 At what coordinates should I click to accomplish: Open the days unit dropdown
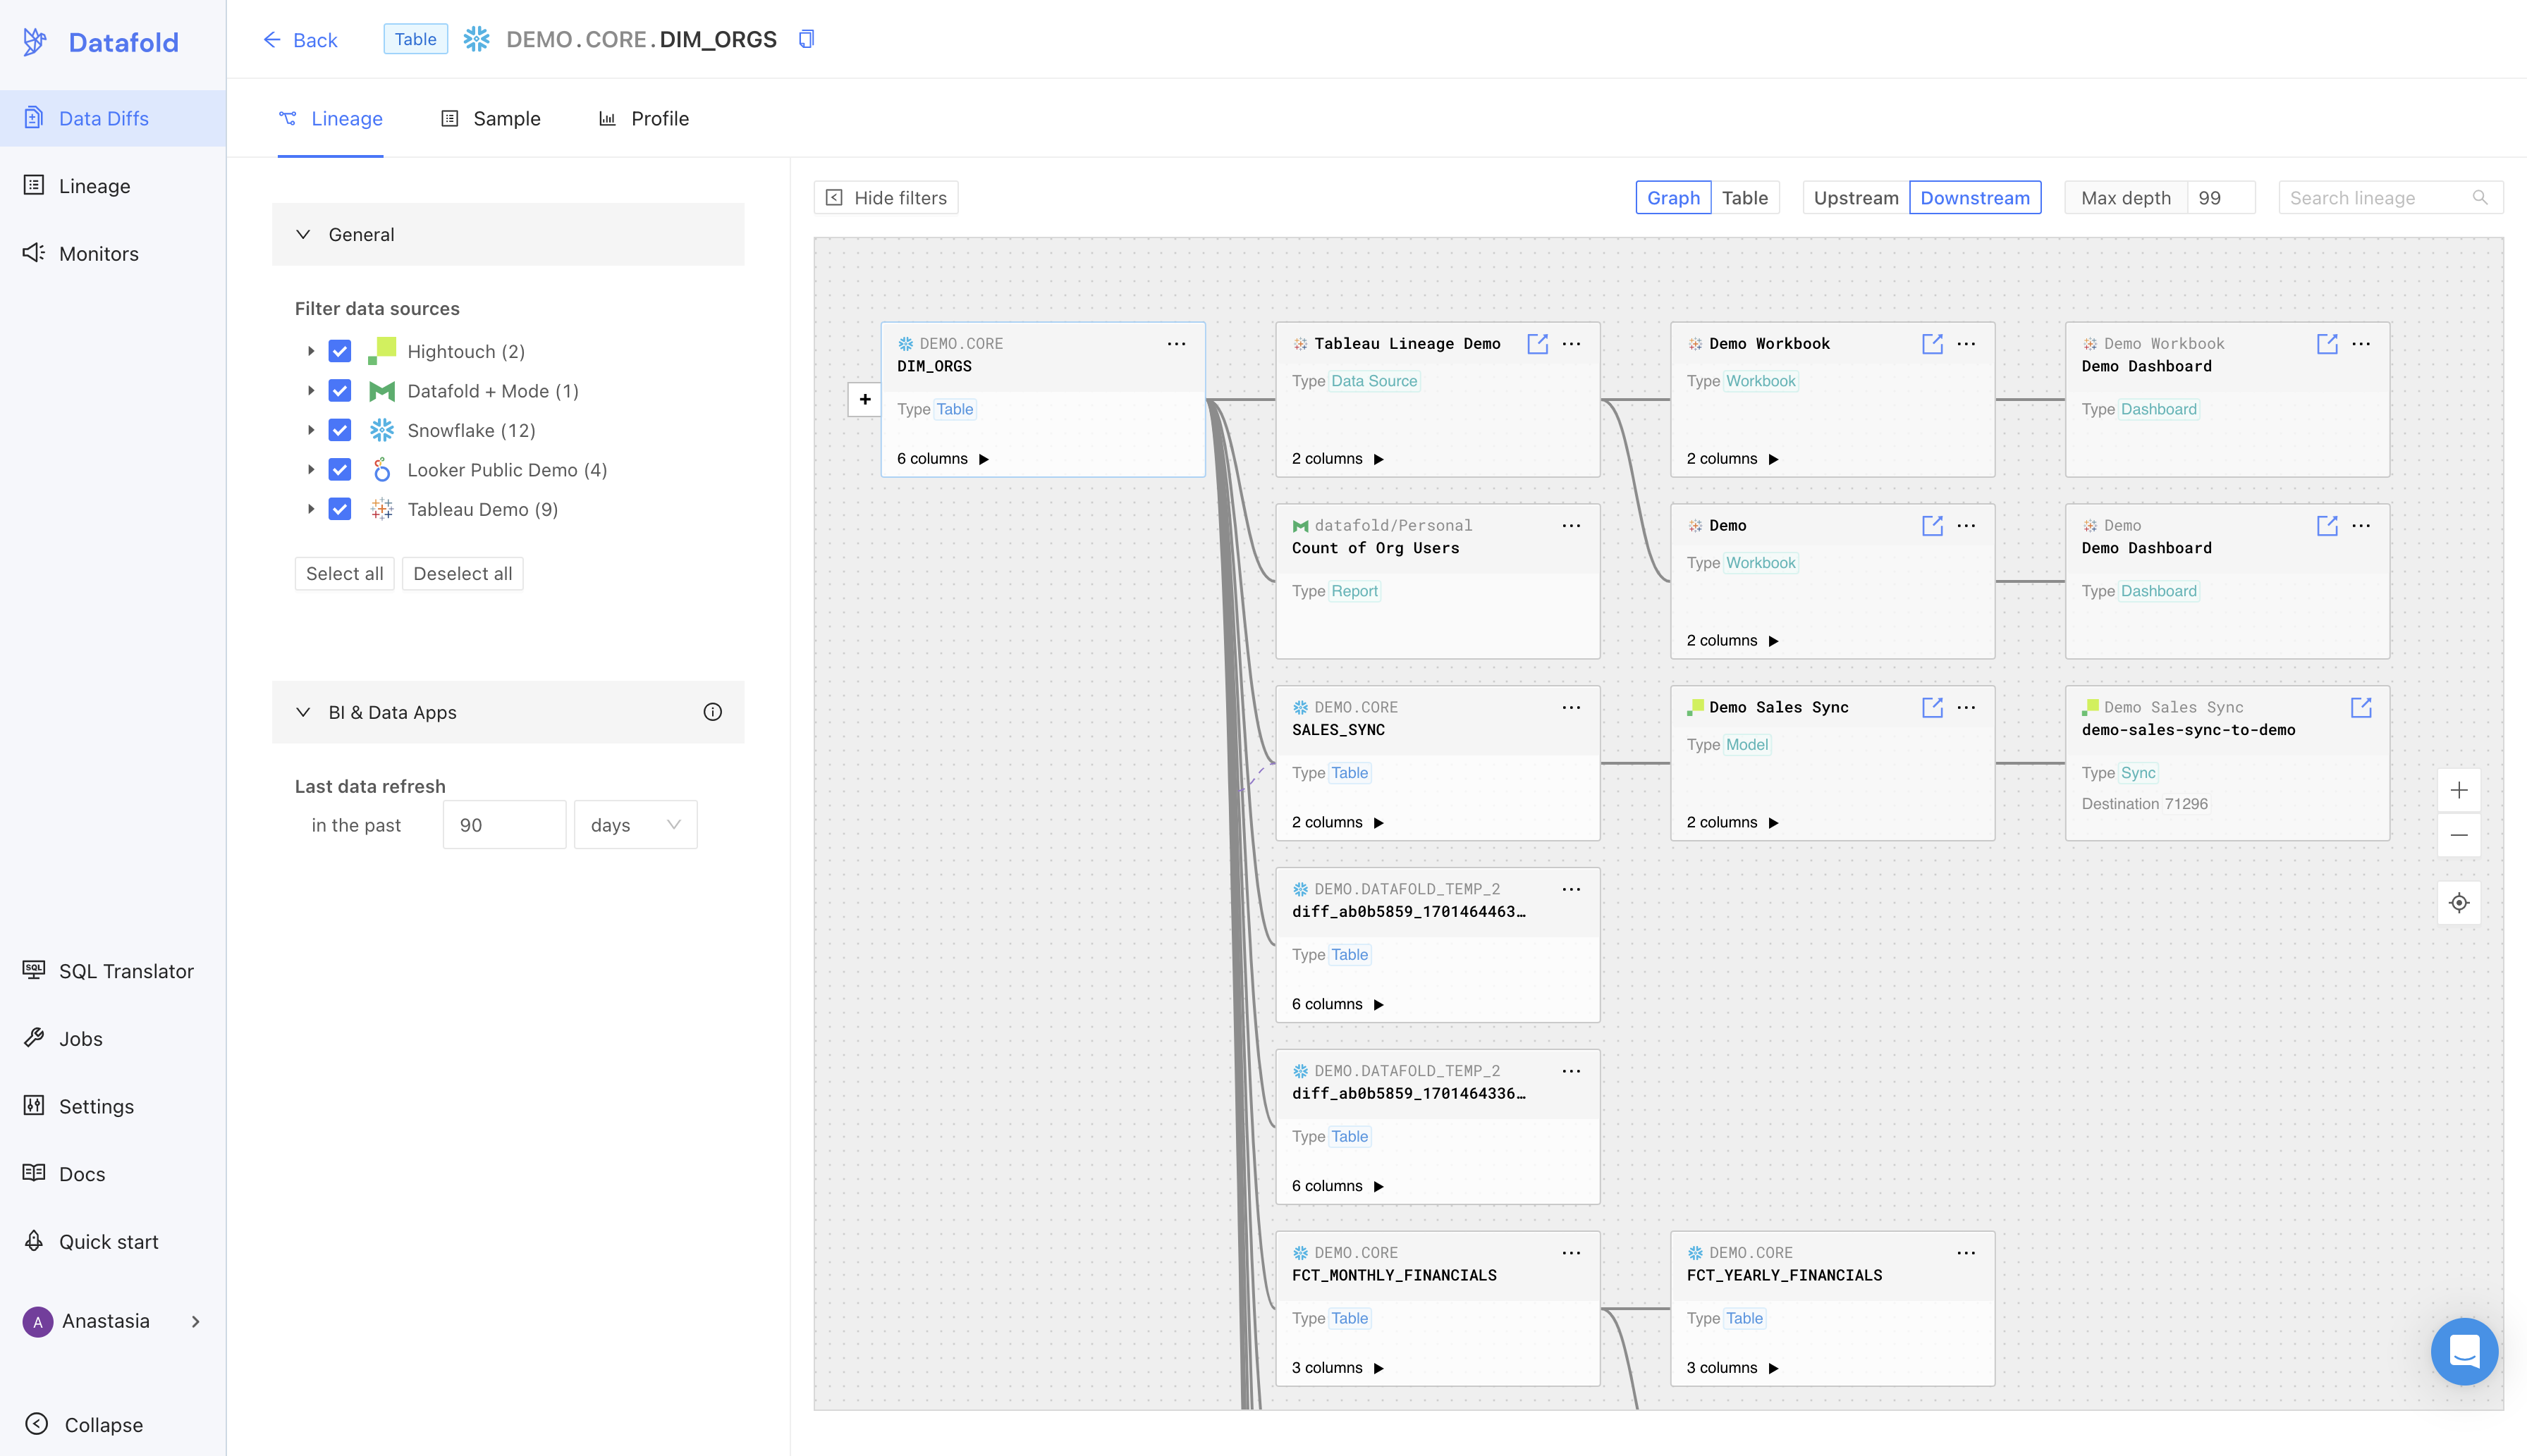tap(635, 825)
